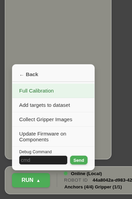The image size is (132, 199).
Task: Focus the cmd debug command field
Action: pyautogui.click(x=43, y=160)
